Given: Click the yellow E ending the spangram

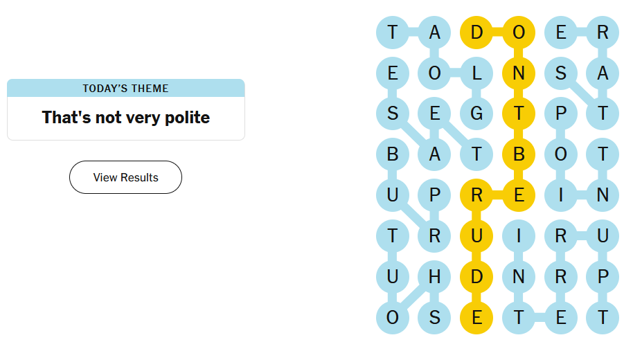Looking at the screenshot, I should point(476,318).
